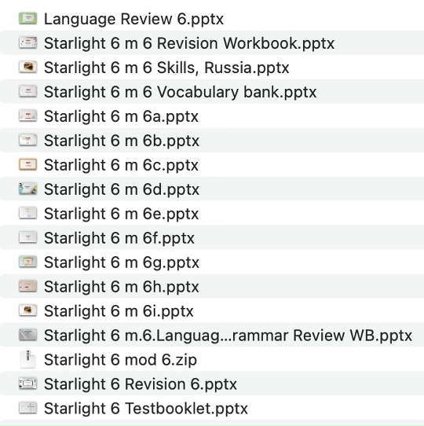Click the Starlight 6 m 6b.pptx icon

28,140
